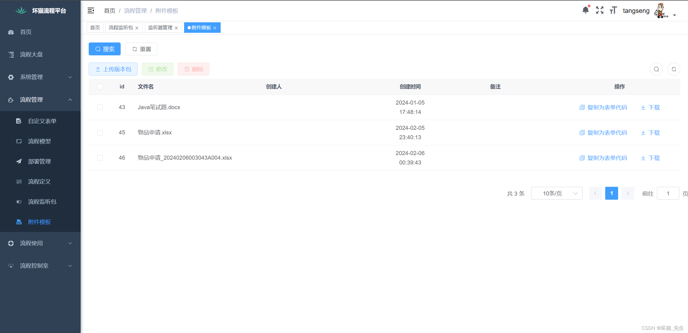Click the round refresh table icon
This screenshot has height=333, width=688.
coord(674,69)
